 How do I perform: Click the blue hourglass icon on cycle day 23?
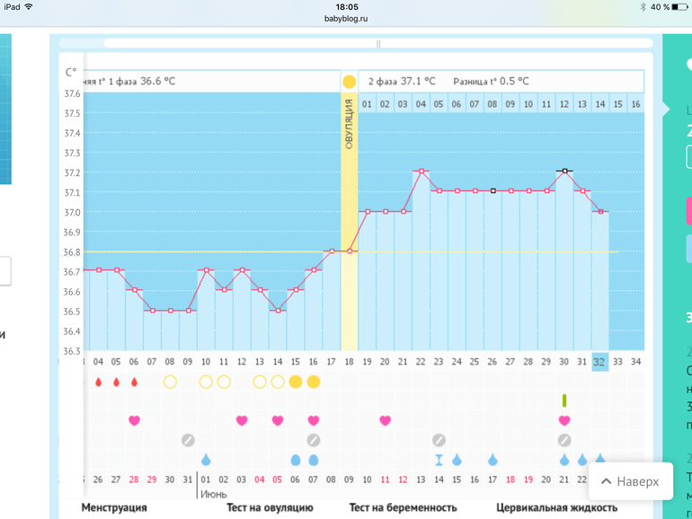(439, 460)
